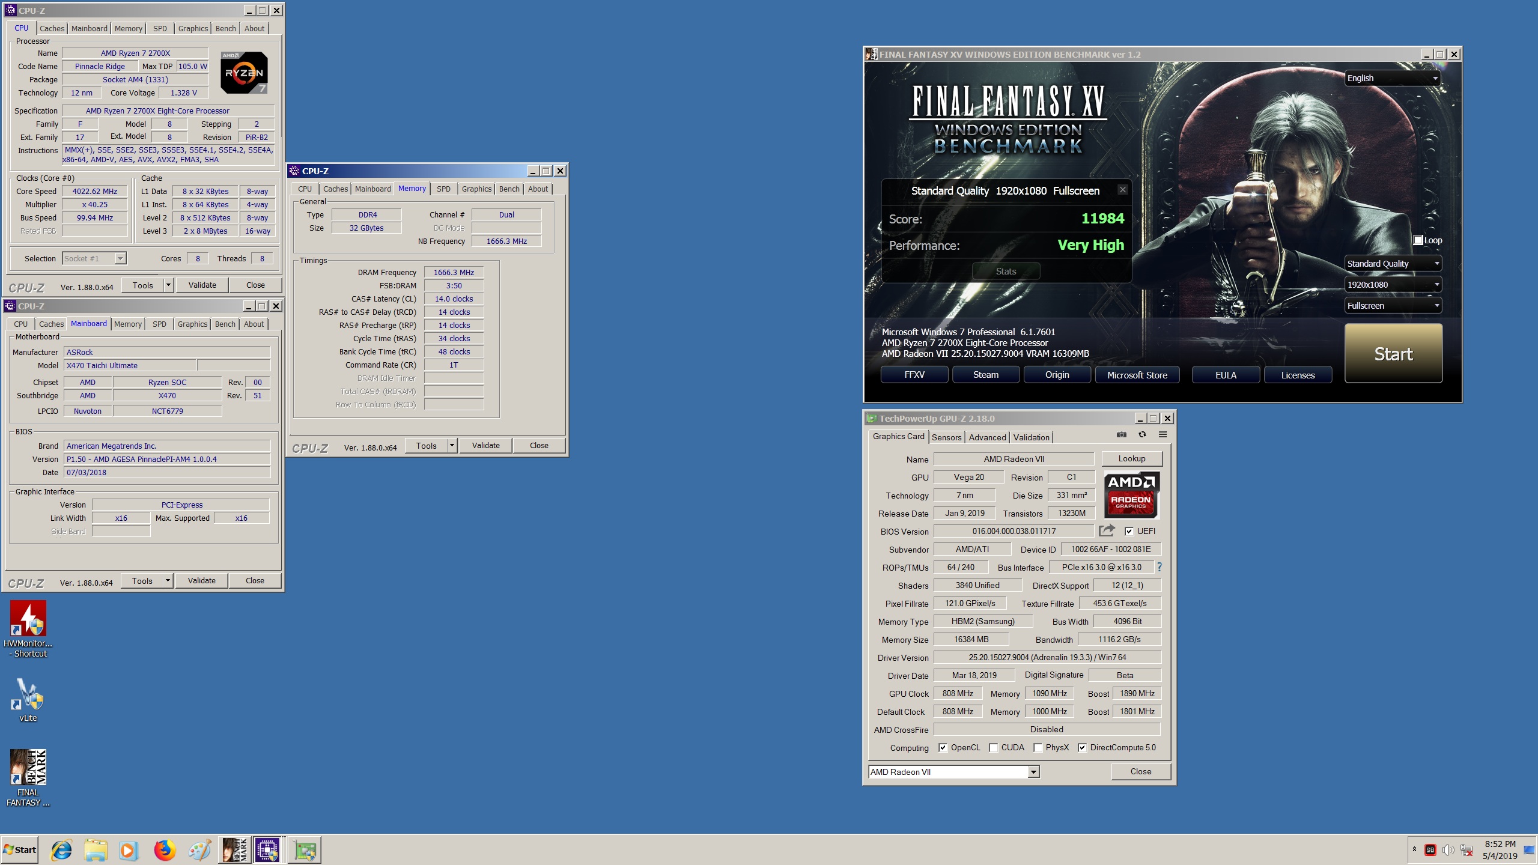This screenshot has width=1538, height=865.
Task: Click the Bus Interface question mark icon
Action: coord(1159,566)
